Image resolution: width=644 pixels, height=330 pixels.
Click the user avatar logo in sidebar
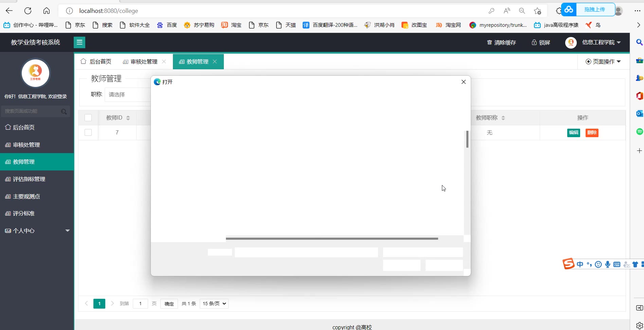pos(36,73)
